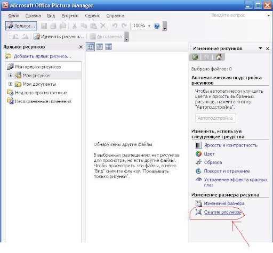Click the resize picture icon
This screenshot has height=253, width=273.
tap(198, 203)
